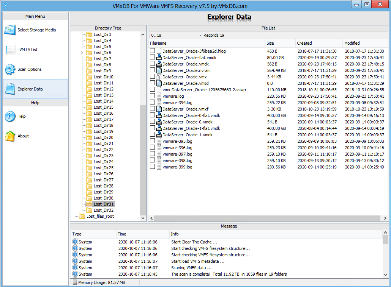Image resolution: width=391 pixels, height=287 pixels.
Task: Check the vmware-394.log checkbox
Action: point(152,102)
